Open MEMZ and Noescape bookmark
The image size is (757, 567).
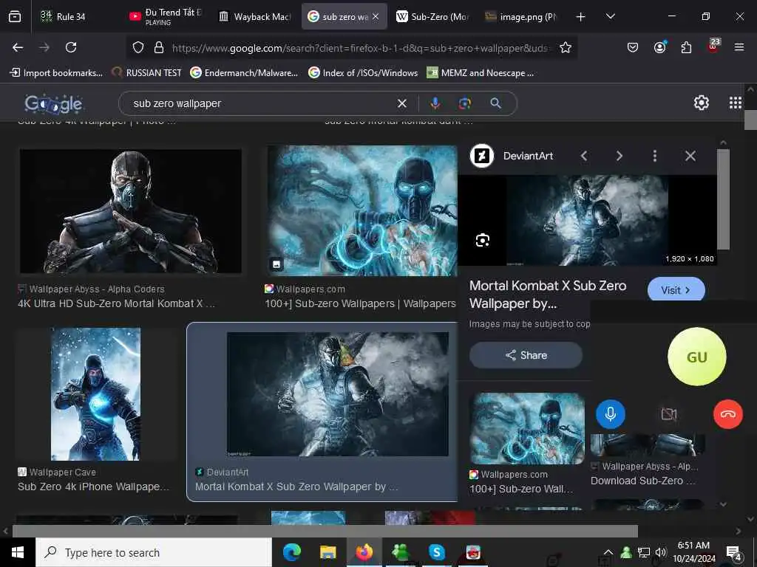coord(481,73)
